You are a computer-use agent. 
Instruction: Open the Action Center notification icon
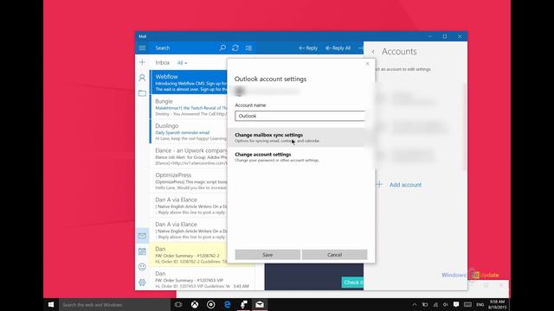pos(456,305)
